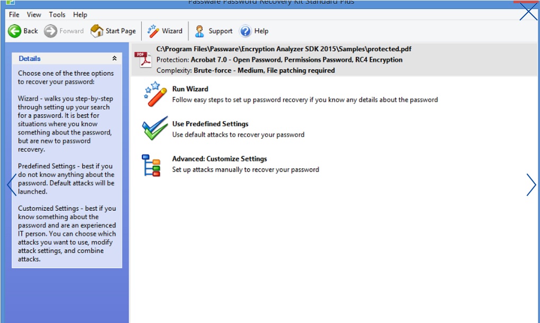Open the Start Page house icon

(x=97, y=31)
